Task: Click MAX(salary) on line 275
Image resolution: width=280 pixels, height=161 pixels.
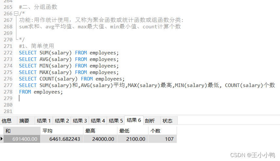Action: [x=56, y=72]
